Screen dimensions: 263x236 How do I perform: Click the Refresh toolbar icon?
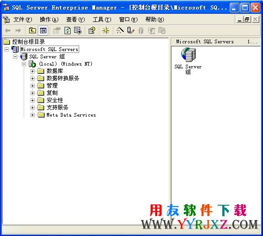click(67, 31)
